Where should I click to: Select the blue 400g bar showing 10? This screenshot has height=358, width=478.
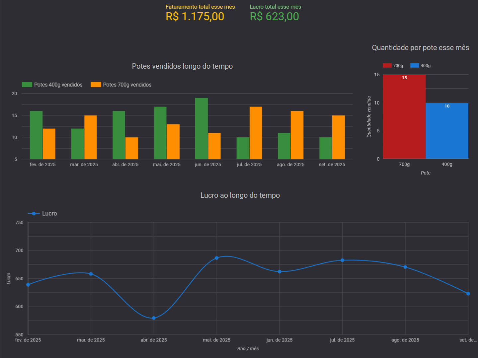[x=447, y=131]
